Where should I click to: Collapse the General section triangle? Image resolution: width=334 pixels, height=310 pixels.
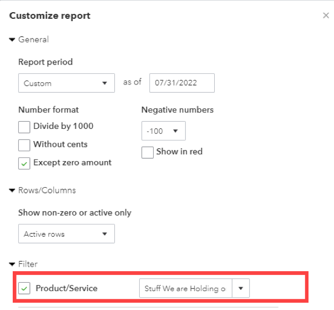(12, 40)
